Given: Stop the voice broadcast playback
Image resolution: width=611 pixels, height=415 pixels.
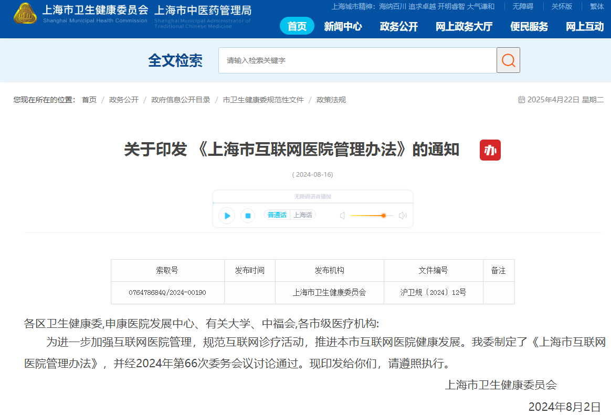Looking at the screenshot, I should pyautogui.click(x=248, y=215).
